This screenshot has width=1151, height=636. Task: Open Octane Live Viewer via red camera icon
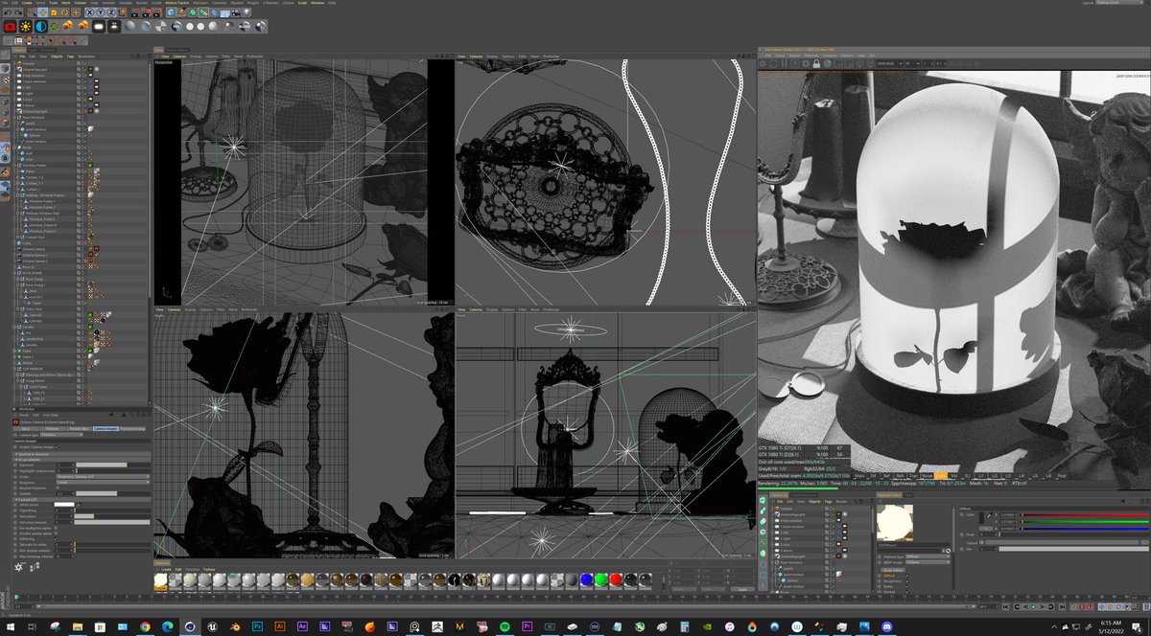tap(11, 27)
